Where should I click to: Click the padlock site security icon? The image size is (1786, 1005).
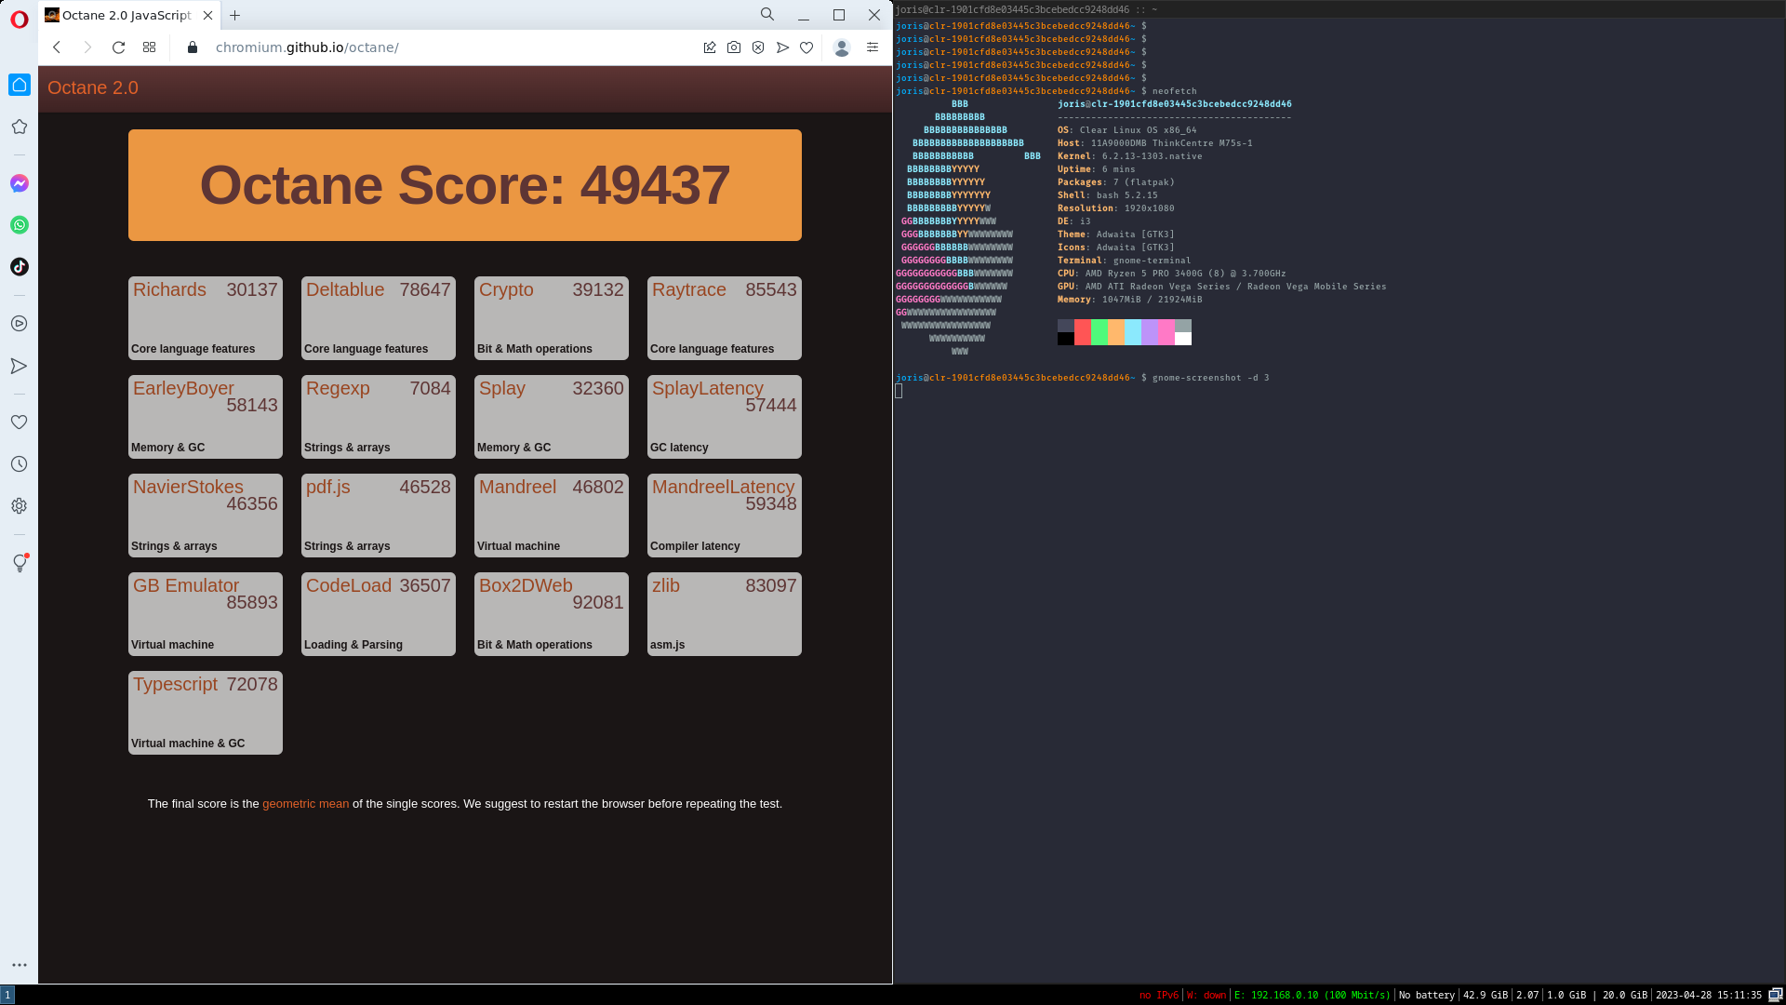[193, 47]
